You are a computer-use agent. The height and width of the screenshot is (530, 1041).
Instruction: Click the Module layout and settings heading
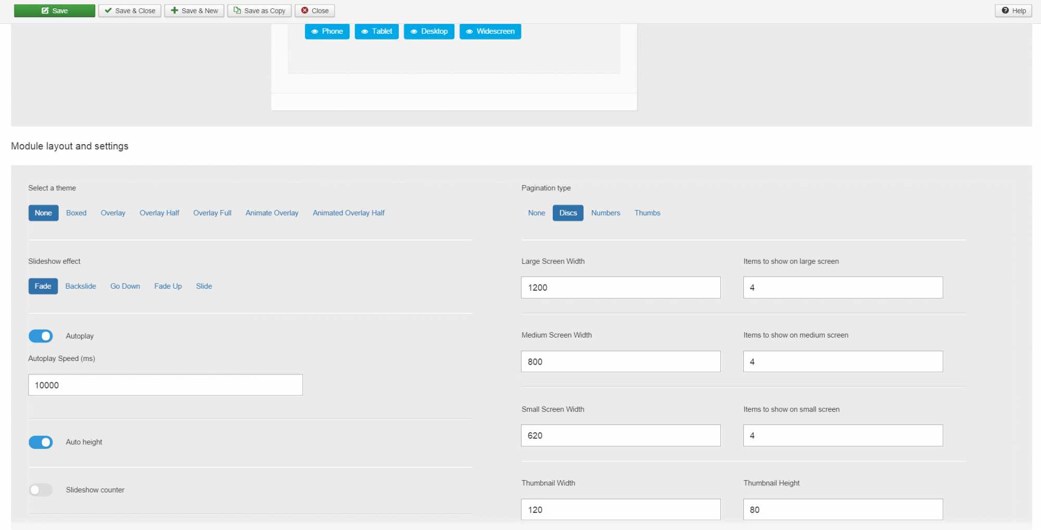[x=70, y=146]
